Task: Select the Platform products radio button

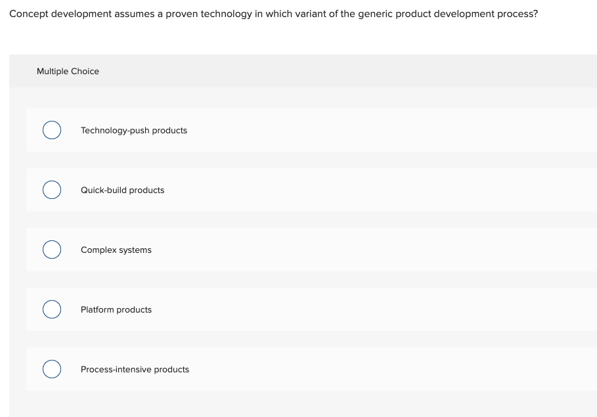Action: 52,309
